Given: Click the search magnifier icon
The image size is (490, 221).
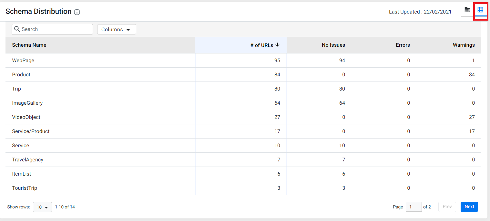Looking at the screenshot, I should 17,29.
